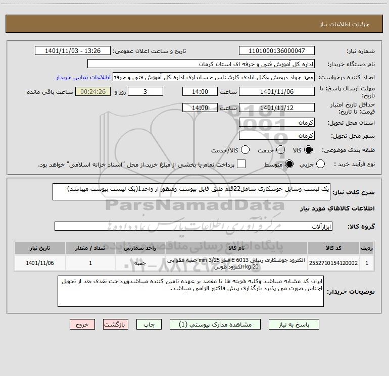Select the خدمت radio button

pos(280,150)
